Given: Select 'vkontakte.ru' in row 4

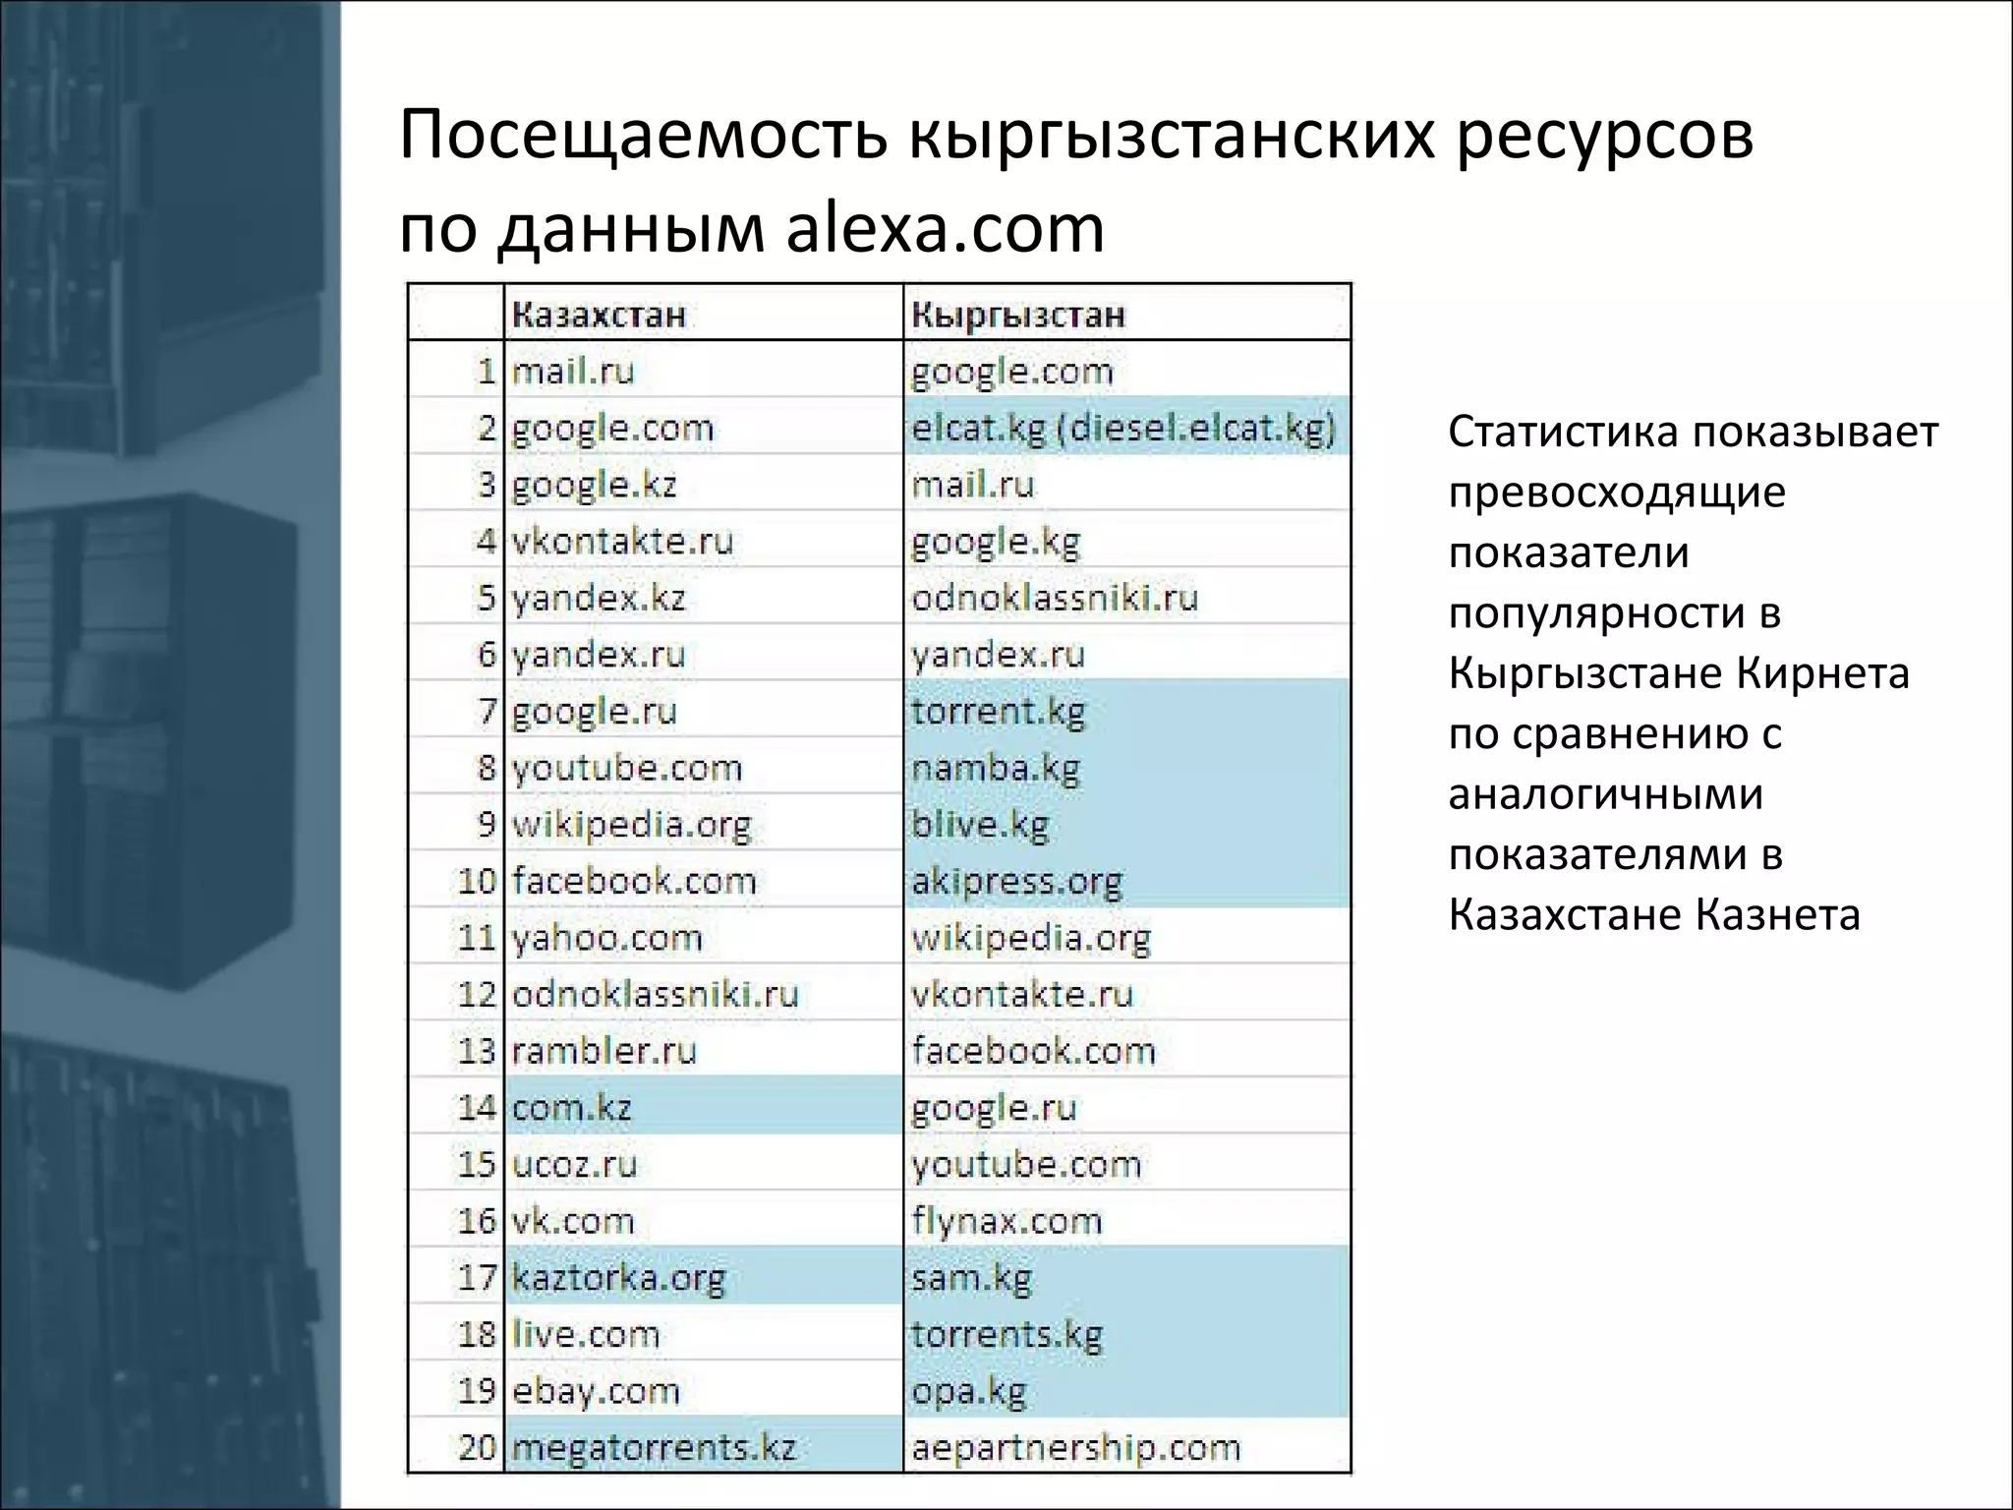Looking at the screenshot, I should click(x=704, y=540).
